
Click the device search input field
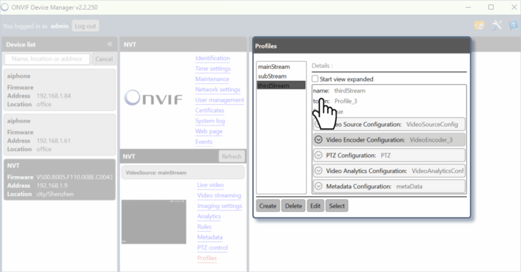[x=47, y=59]
